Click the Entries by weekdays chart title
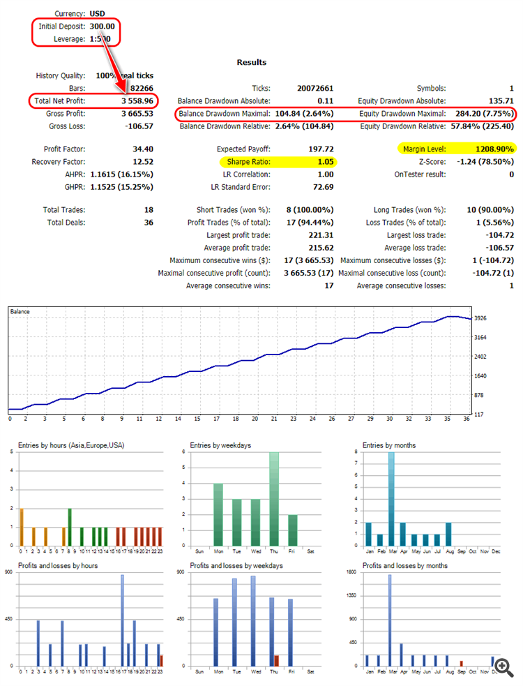 [220, 445]
